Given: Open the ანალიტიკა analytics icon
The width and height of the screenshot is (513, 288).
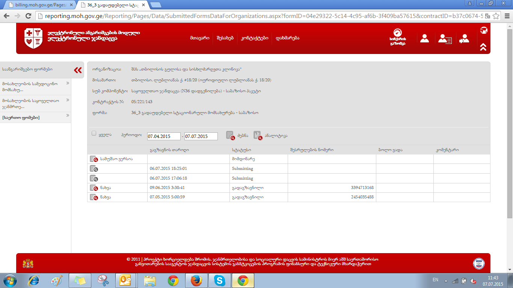Looking at the screenshot, I should [258, 135].
